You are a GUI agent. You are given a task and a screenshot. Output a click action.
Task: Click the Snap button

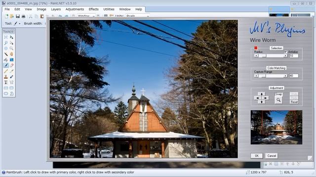278,94
